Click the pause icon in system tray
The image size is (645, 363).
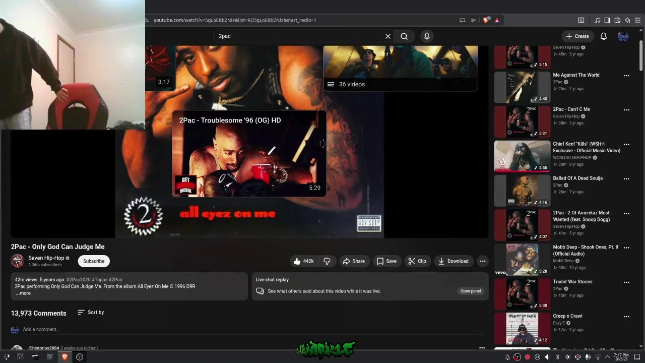[537, 357]
